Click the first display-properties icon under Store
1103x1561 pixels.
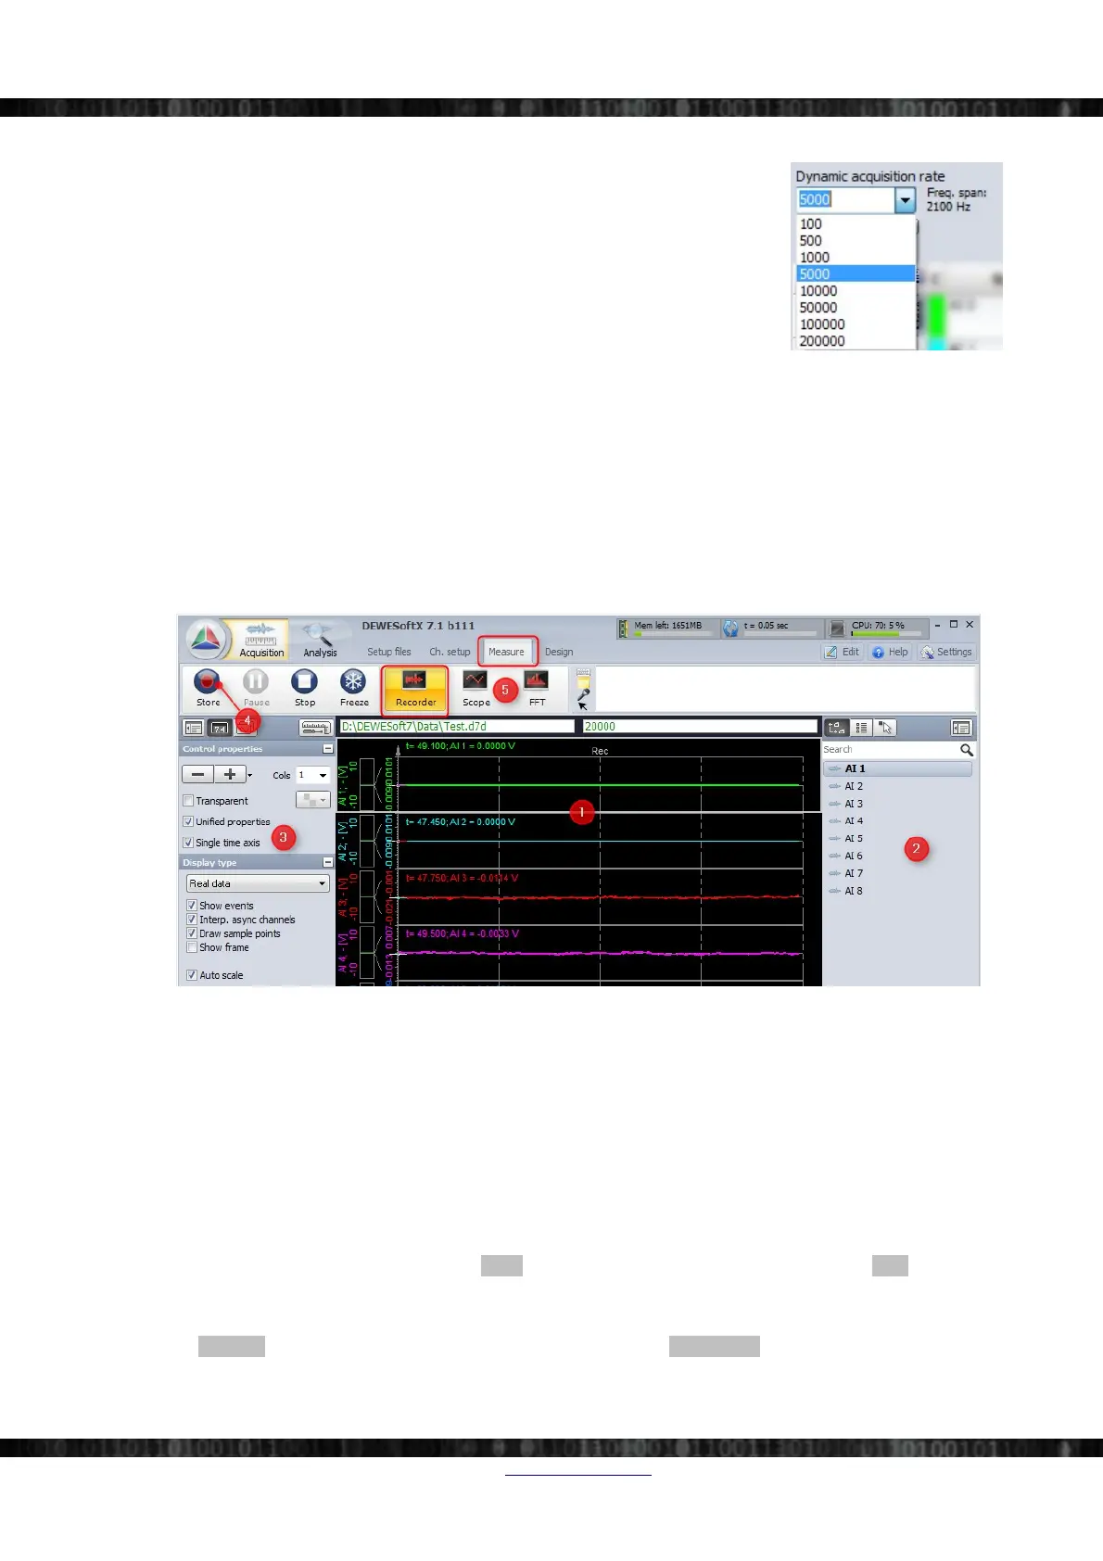pos(193,728)
